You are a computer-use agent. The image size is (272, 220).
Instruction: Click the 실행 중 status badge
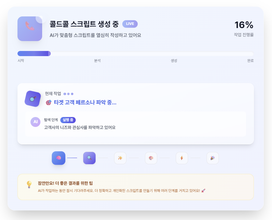tap(68, 120)
